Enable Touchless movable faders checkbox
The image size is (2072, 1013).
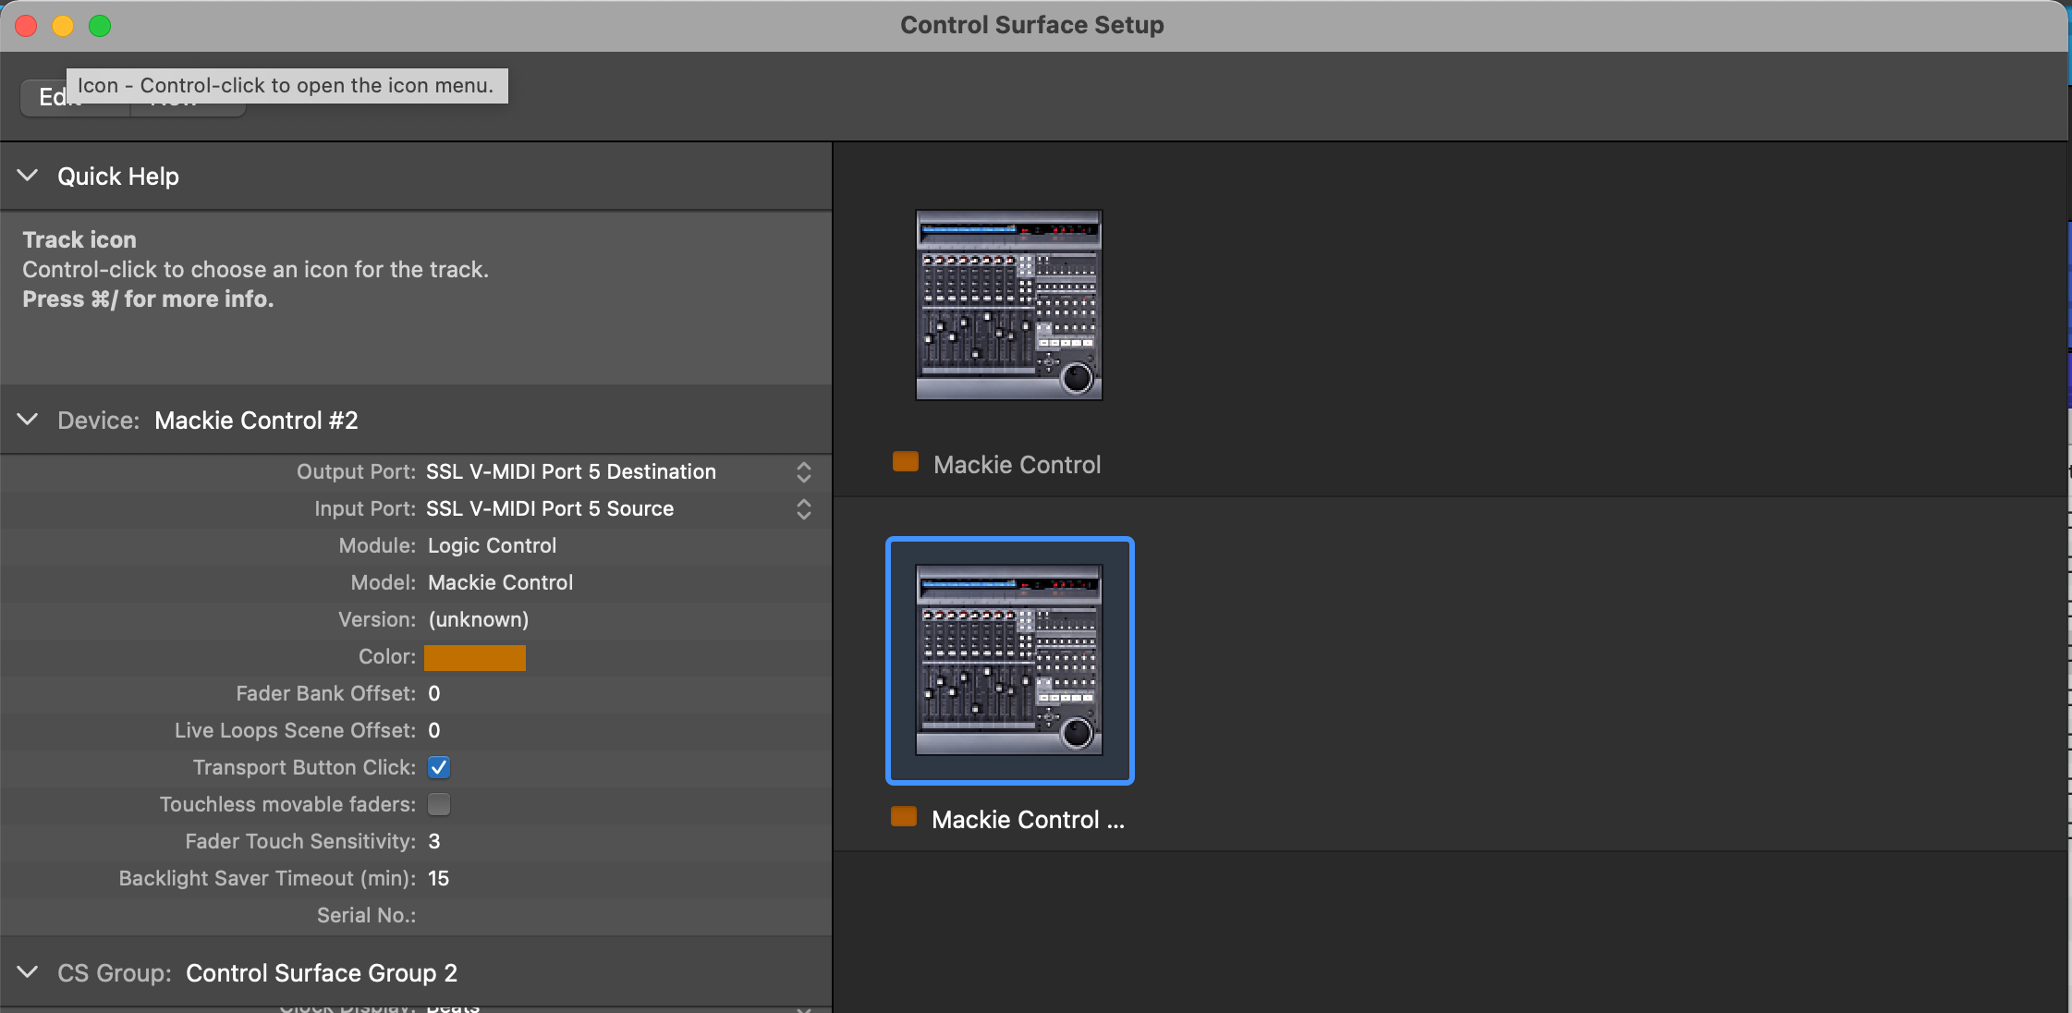click(439, 804)
